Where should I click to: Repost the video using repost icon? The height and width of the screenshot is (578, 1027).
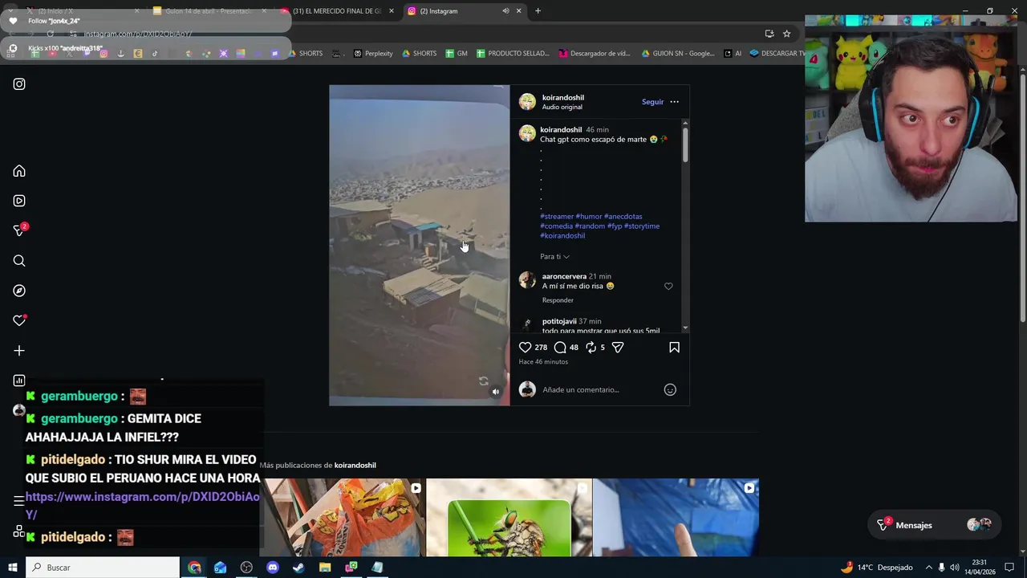[x=591, y=348]
